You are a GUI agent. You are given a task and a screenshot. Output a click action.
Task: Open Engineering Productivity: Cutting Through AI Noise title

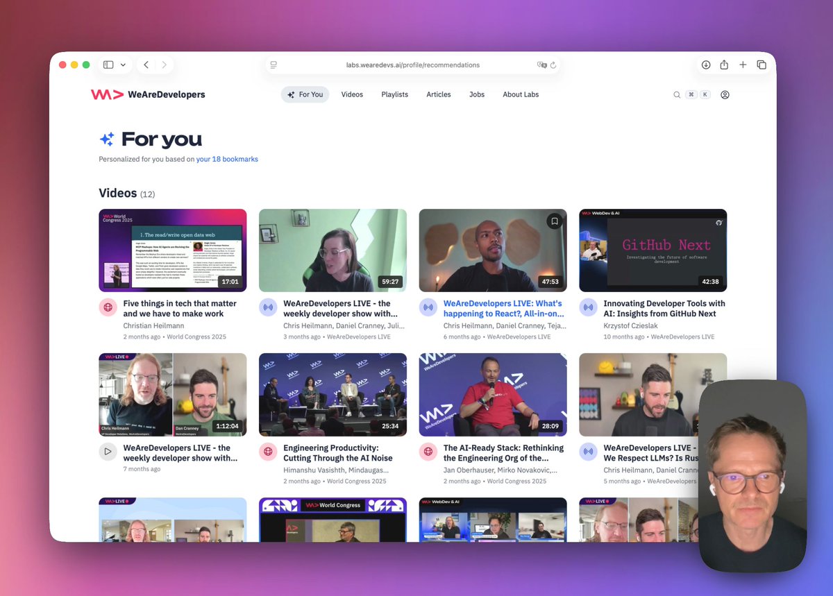point(338,453)
